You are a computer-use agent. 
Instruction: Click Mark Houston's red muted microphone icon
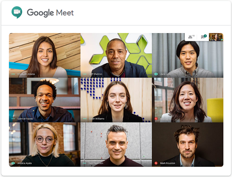(156, 163)
